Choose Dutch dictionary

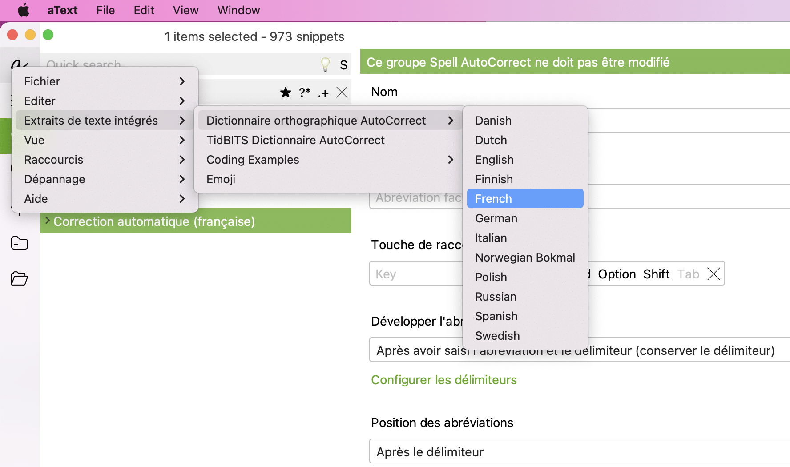click(525, 140)
